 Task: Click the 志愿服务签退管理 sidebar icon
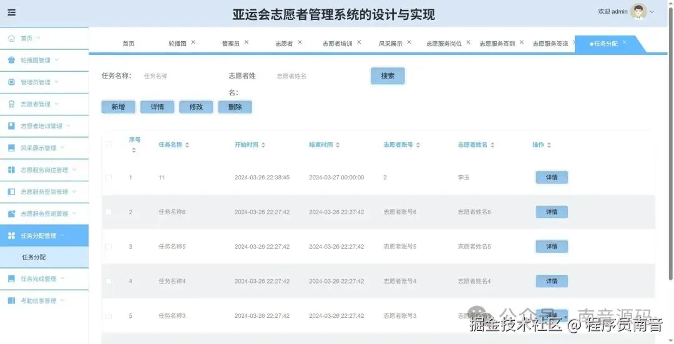[x=12, y=214]
